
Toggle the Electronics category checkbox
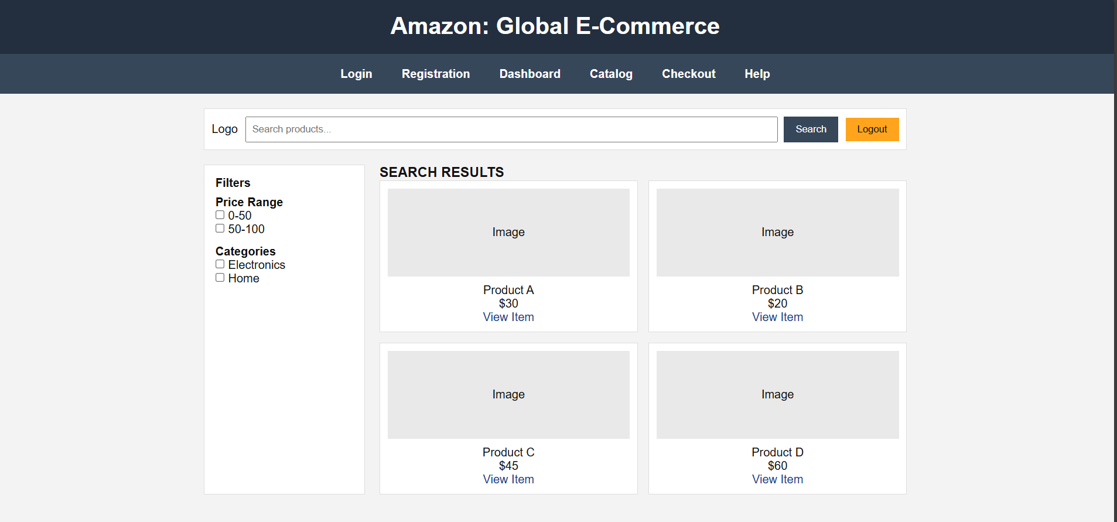pyautogui.click(x=220, y=264)
